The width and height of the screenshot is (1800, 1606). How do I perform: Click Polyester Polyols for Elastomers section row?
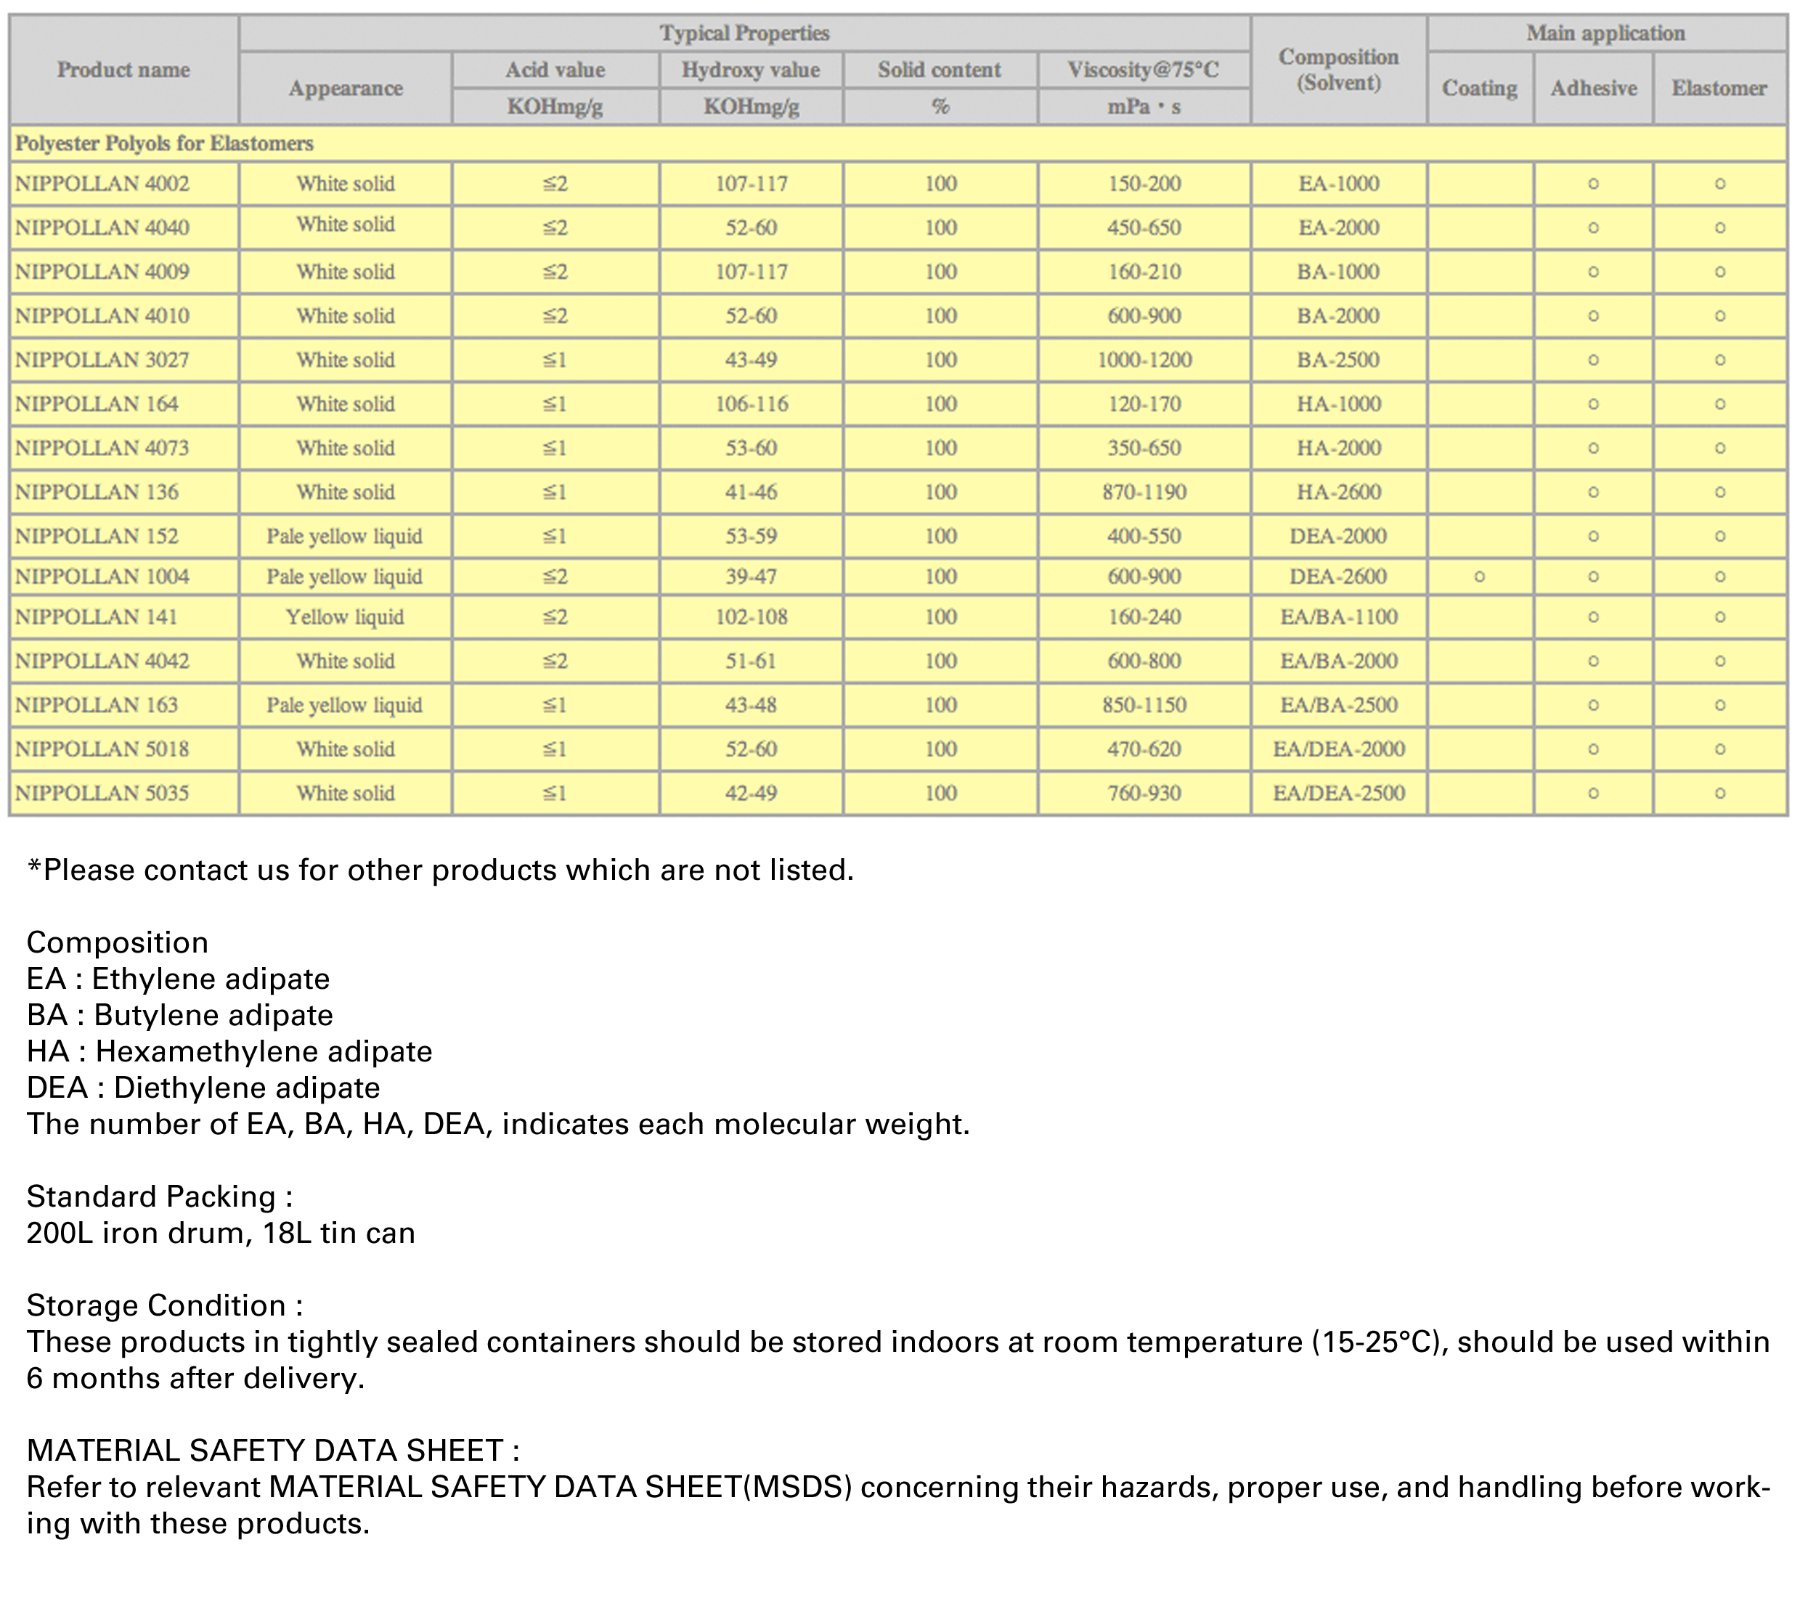(x=898, y=143)
